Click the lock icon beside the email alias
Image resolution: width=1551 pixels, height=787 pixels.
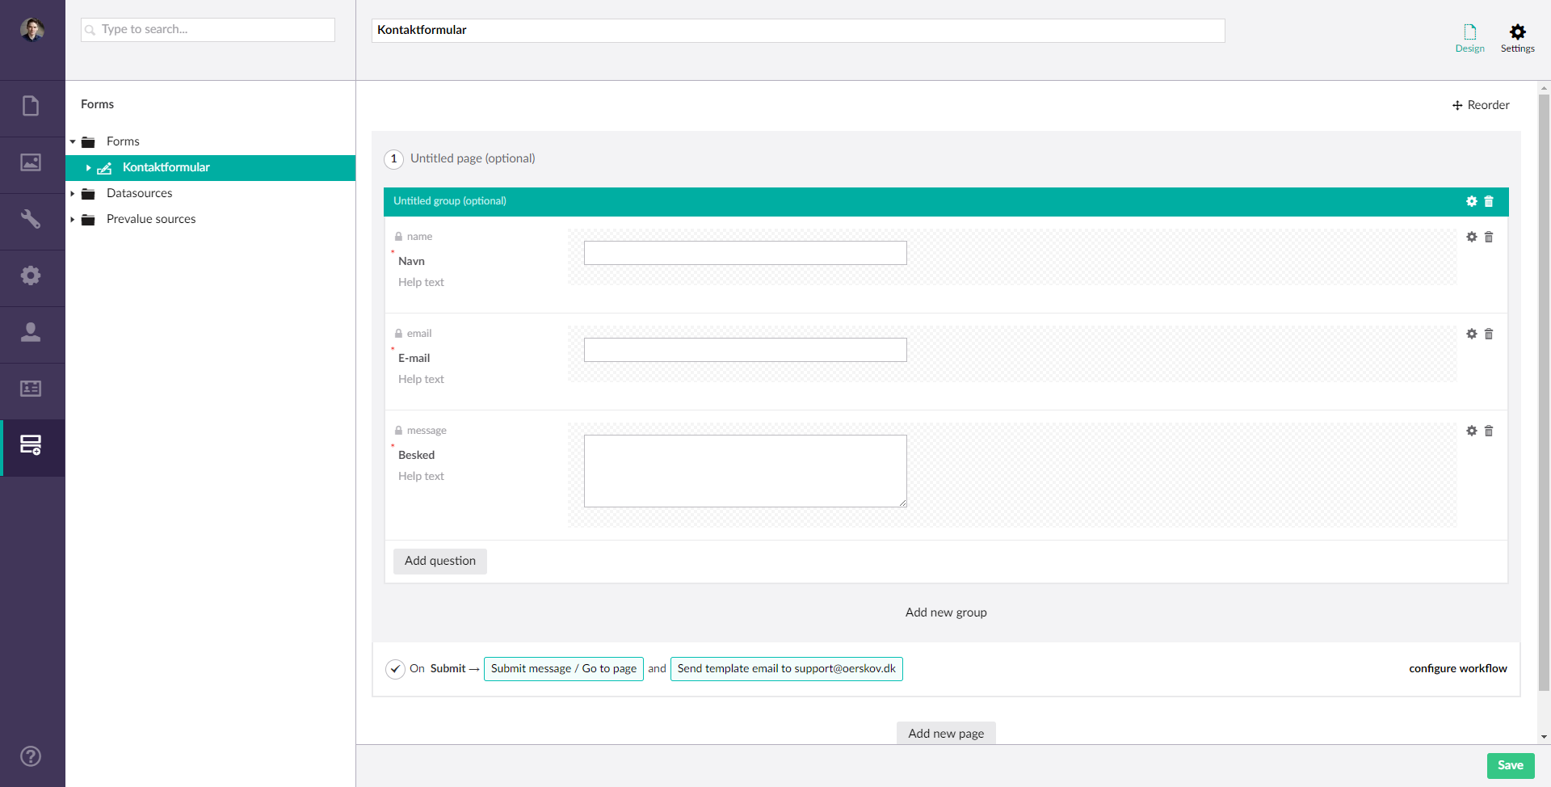[x=397, y=333]
